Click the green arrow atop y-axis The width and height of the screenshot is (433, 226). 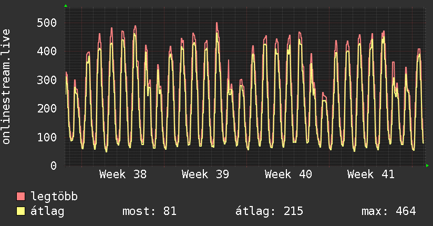66,6
